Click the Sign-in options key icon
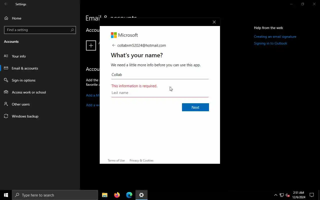This screenshot has height=200, width=320. (x=6, y=80)
